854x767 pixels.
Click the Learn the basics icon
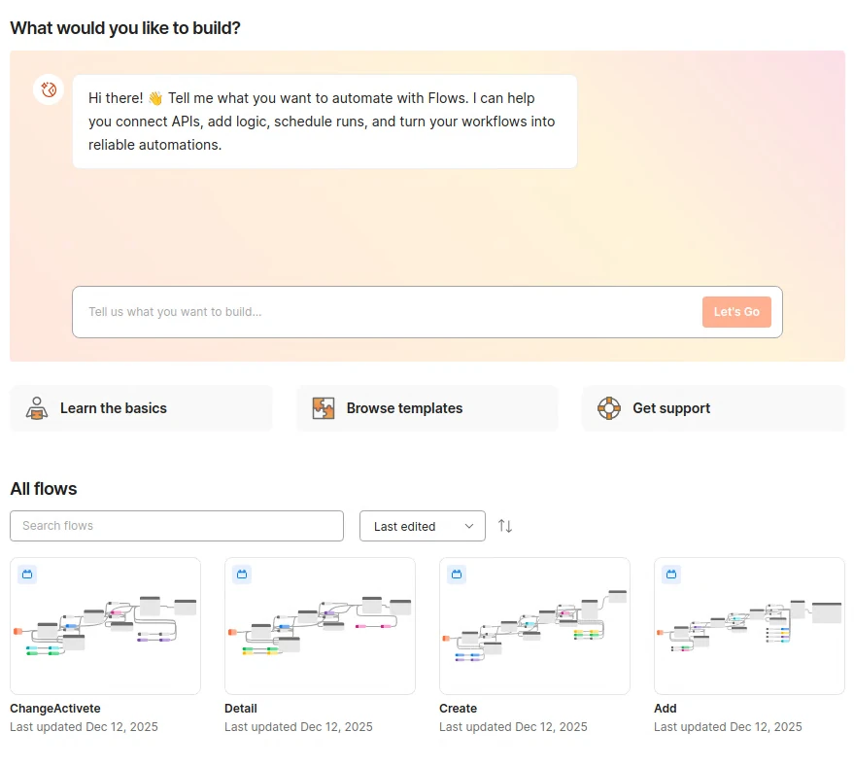(x=37, y=408)
